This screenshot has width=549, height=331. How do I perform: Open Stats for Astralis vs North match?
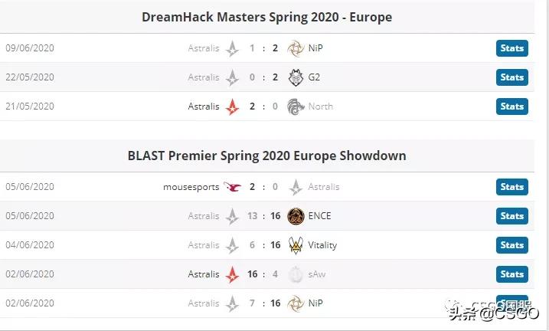click(x=511, y=107)
